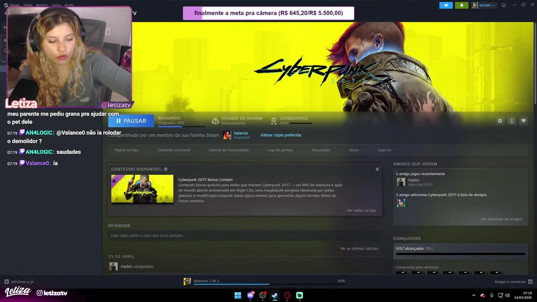The image size is (537, 302).
Task: Open Valance's profile name link
Action: tap(240, 133)
